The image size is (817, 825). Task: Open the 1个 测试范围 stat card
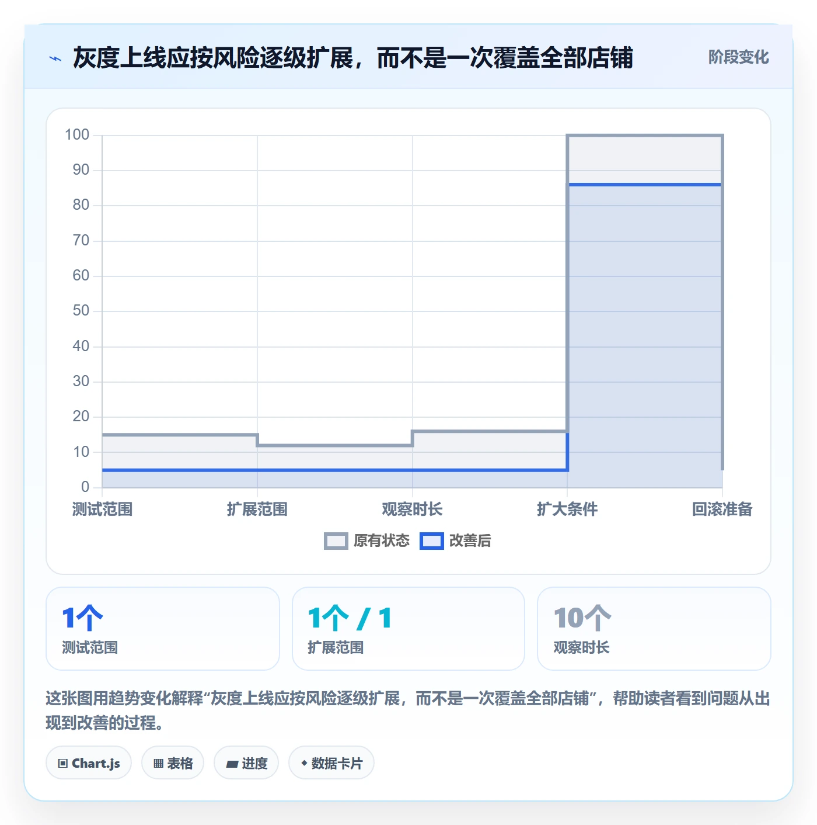pyautogui.click(x=163, y=629)
